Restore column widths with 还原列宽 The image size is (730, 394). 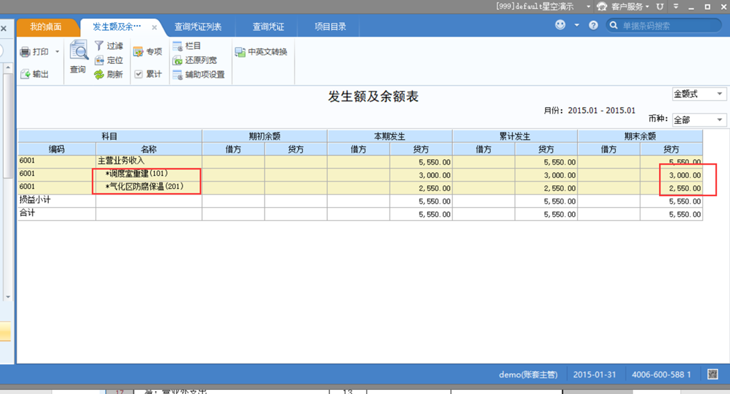click(x=176, y=60)
